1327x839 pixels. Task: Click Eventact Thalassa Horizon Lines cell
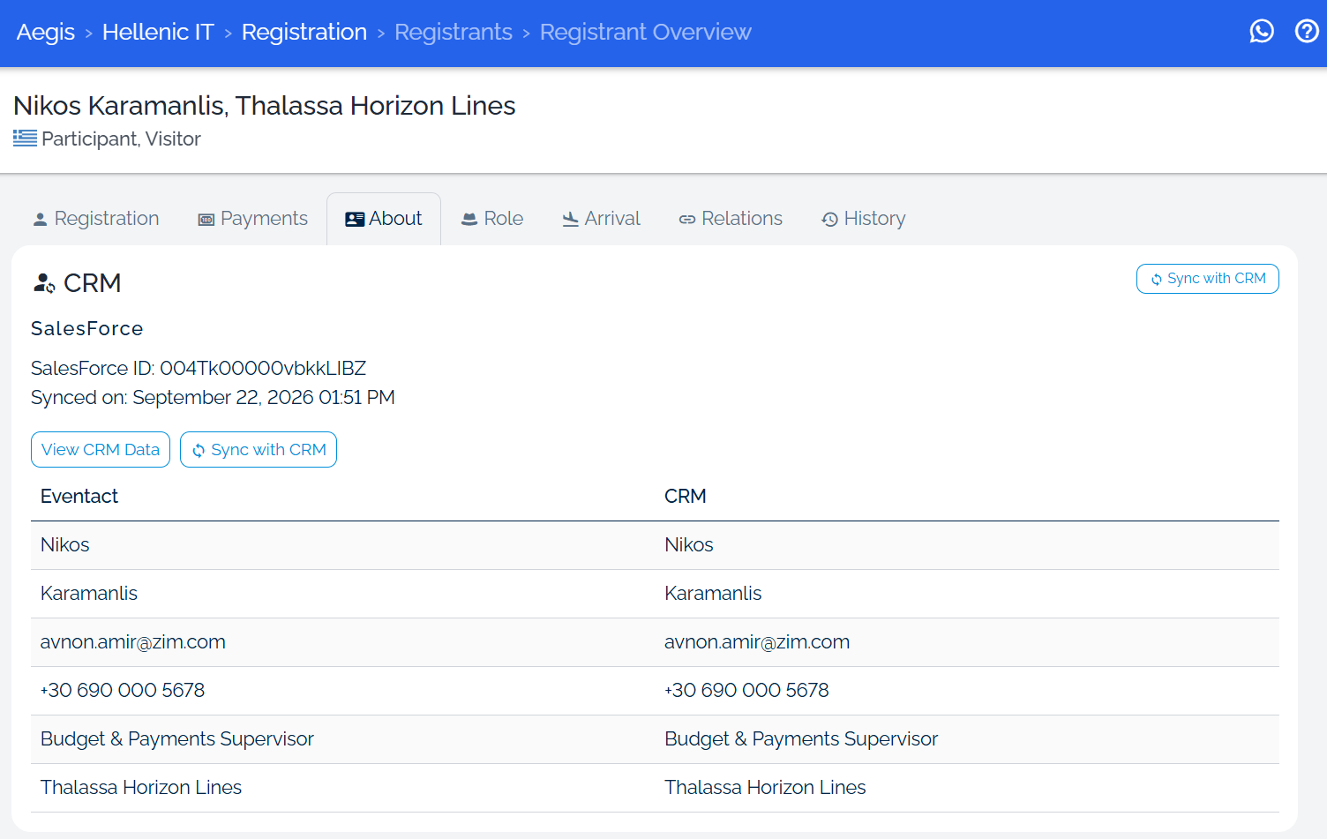342,788
